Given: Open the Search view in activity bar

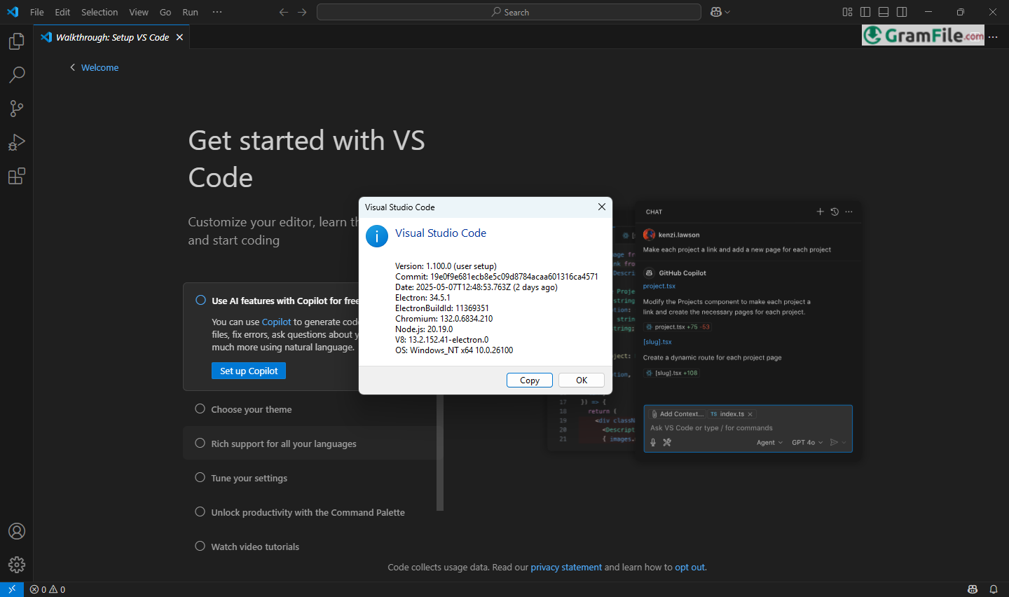Looking at the screenshot, I should click(17, 75).
